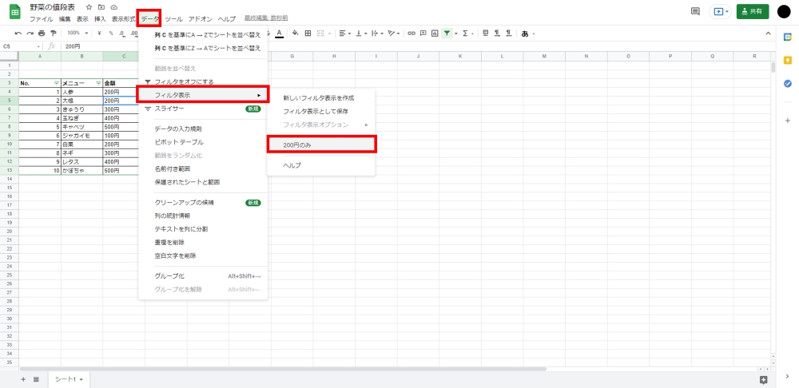Click the print icon
Image resolution: width=799 pixels, height=388 pixels.
click(42, 33)
